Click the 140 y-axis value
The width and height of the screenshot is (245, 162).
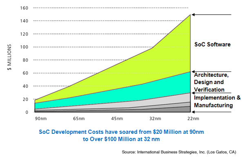pos(24,21)
